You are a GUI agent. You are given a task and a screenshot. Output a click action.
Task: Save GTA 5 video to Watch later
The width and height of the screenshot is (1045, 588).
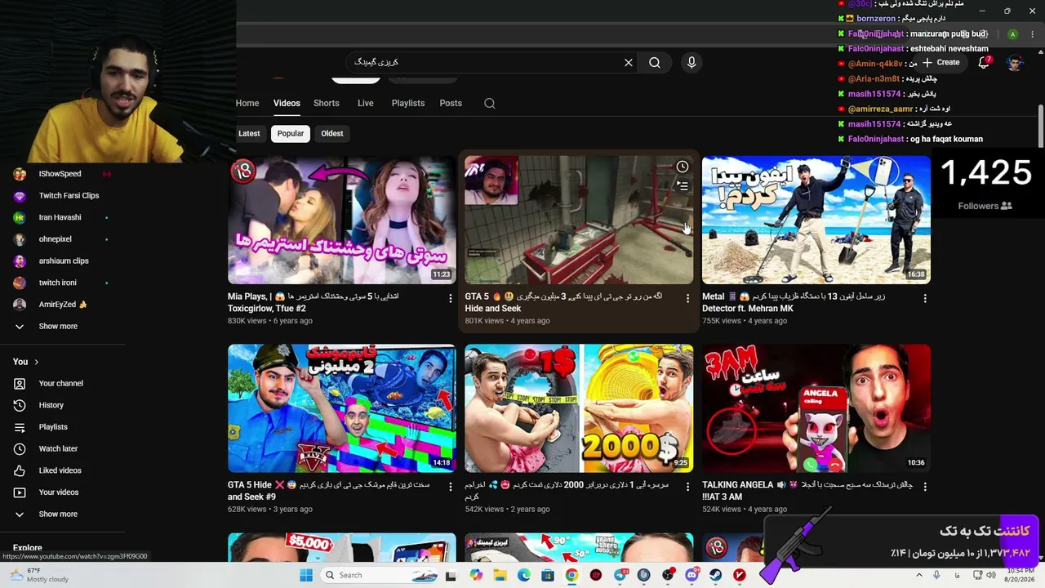pyautogui.click(x=683, y=167)
